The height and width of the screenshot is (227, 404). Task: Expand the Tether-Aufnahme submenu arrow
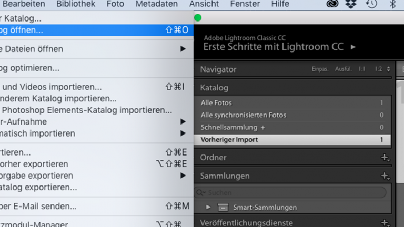pos(183,122)
